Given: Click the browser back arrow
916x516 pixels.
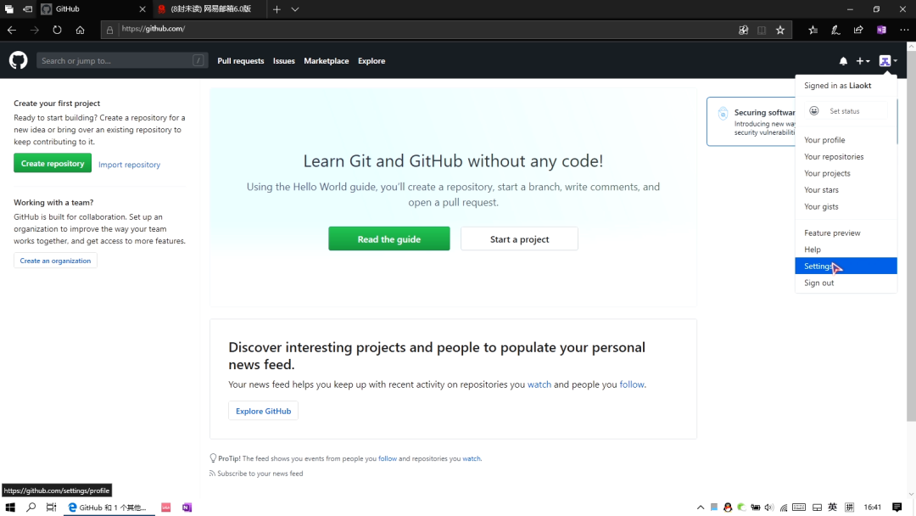Looking at the screenshot, I should (x=12, y=30).
